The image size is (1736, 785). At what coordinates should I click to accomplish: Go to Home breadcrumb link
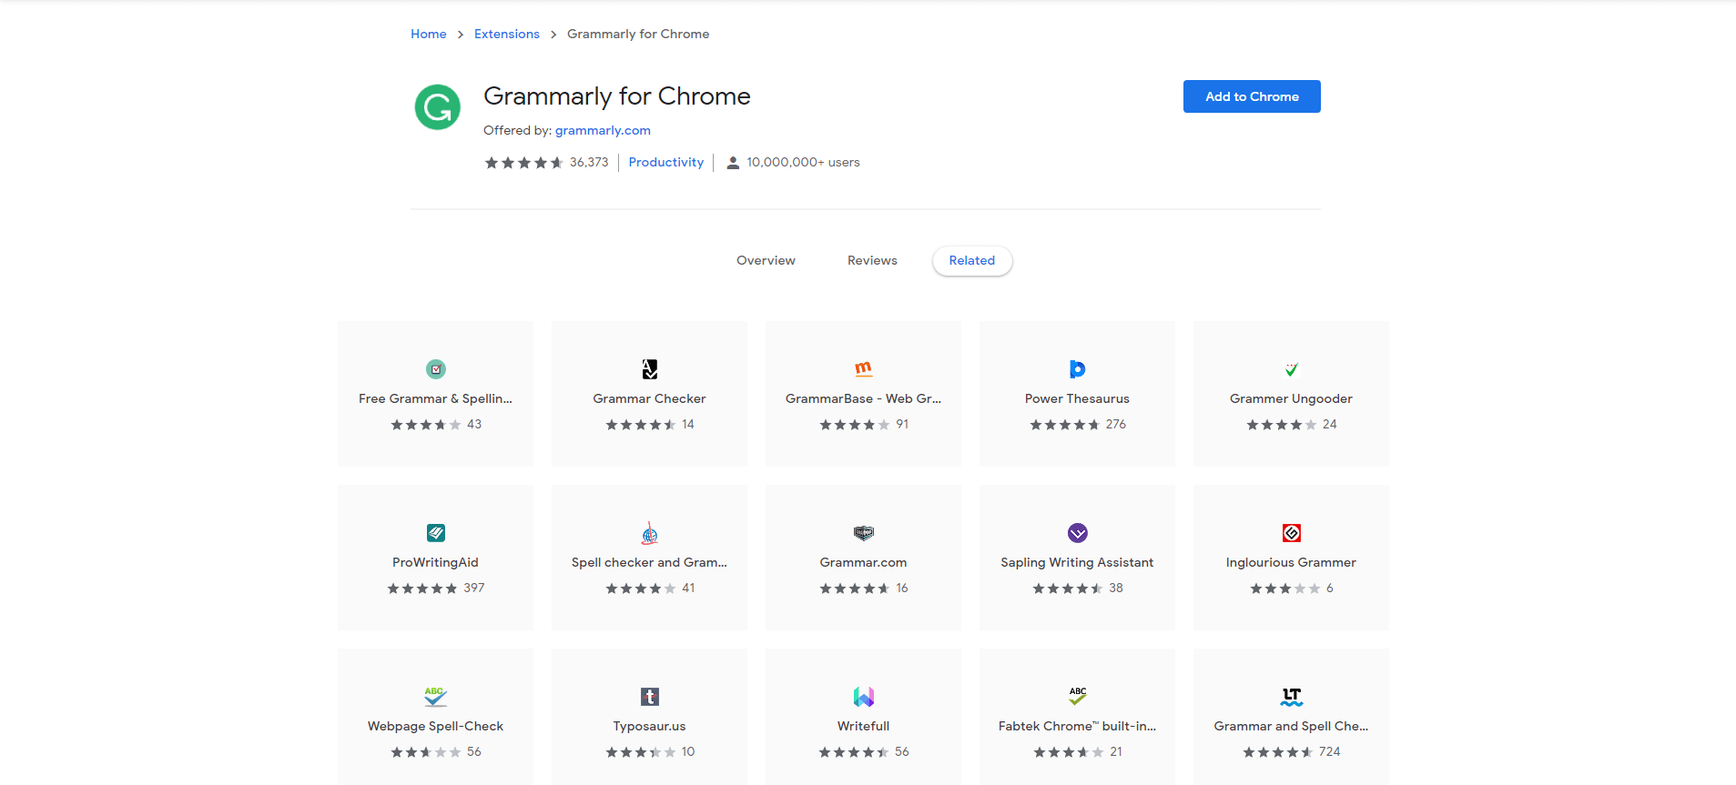[429, 34]
